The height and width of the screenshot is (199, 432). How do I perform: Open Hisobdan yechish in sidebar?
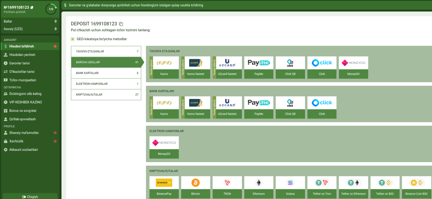pyautogui.click(x=30, y=55)
